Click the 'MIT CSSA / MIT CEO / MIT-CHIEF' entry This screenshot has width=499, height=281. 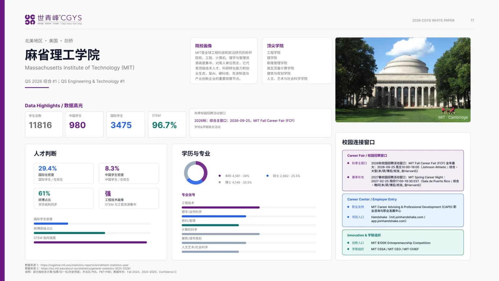395,249
